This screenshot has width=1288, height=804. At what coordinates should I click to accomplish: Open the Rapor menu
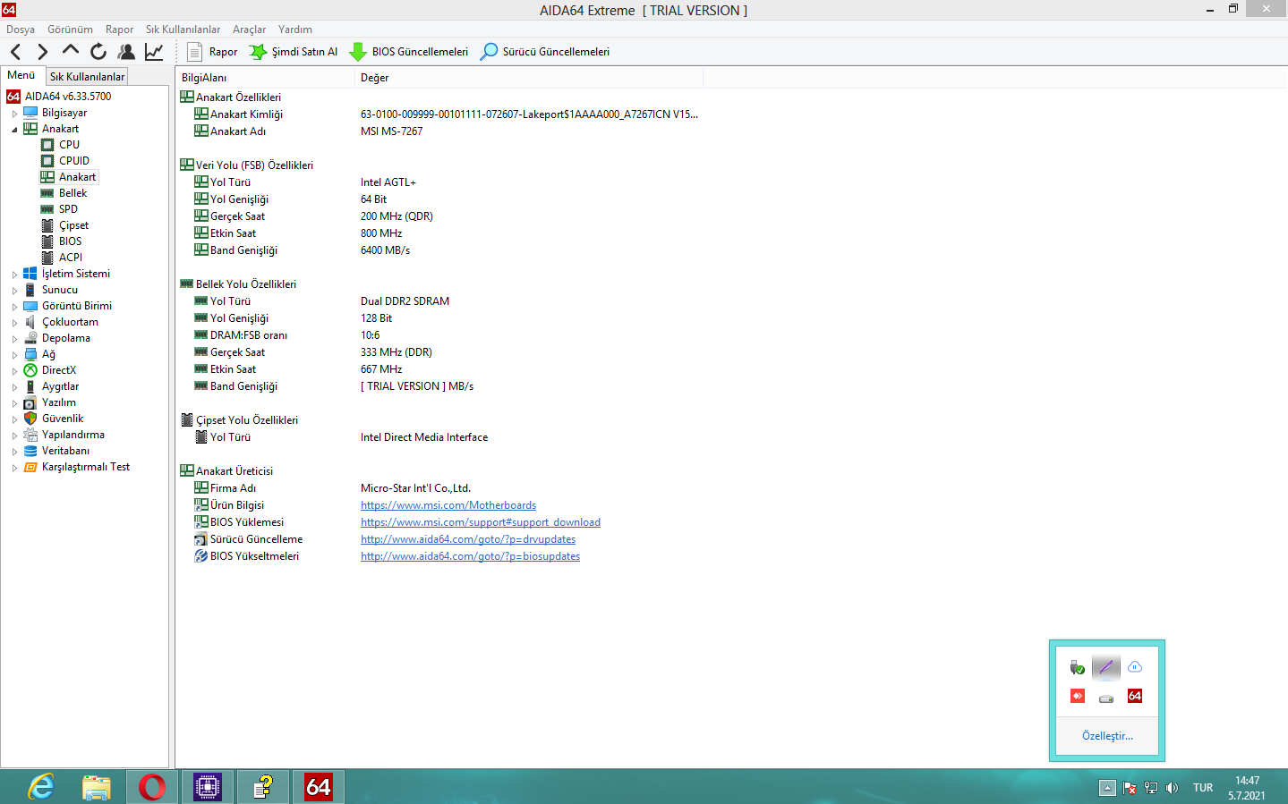[x=119, y=30]
